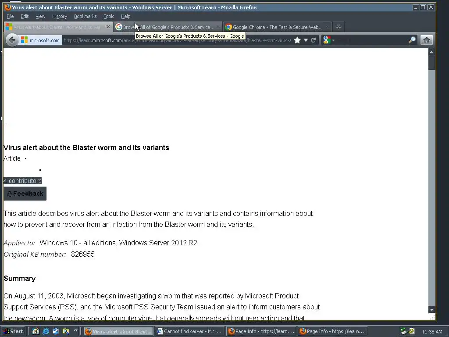This screenshot has width=449, height=337.
Task: Switch to second Page Info taskbar window
Action: (333, 331)
